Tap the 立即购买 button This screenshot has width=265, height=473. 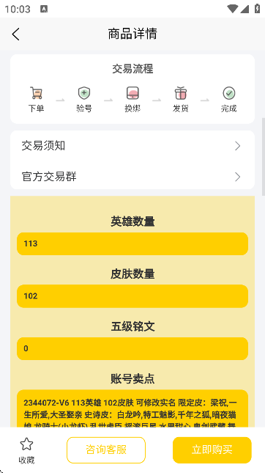click(212, 450)
